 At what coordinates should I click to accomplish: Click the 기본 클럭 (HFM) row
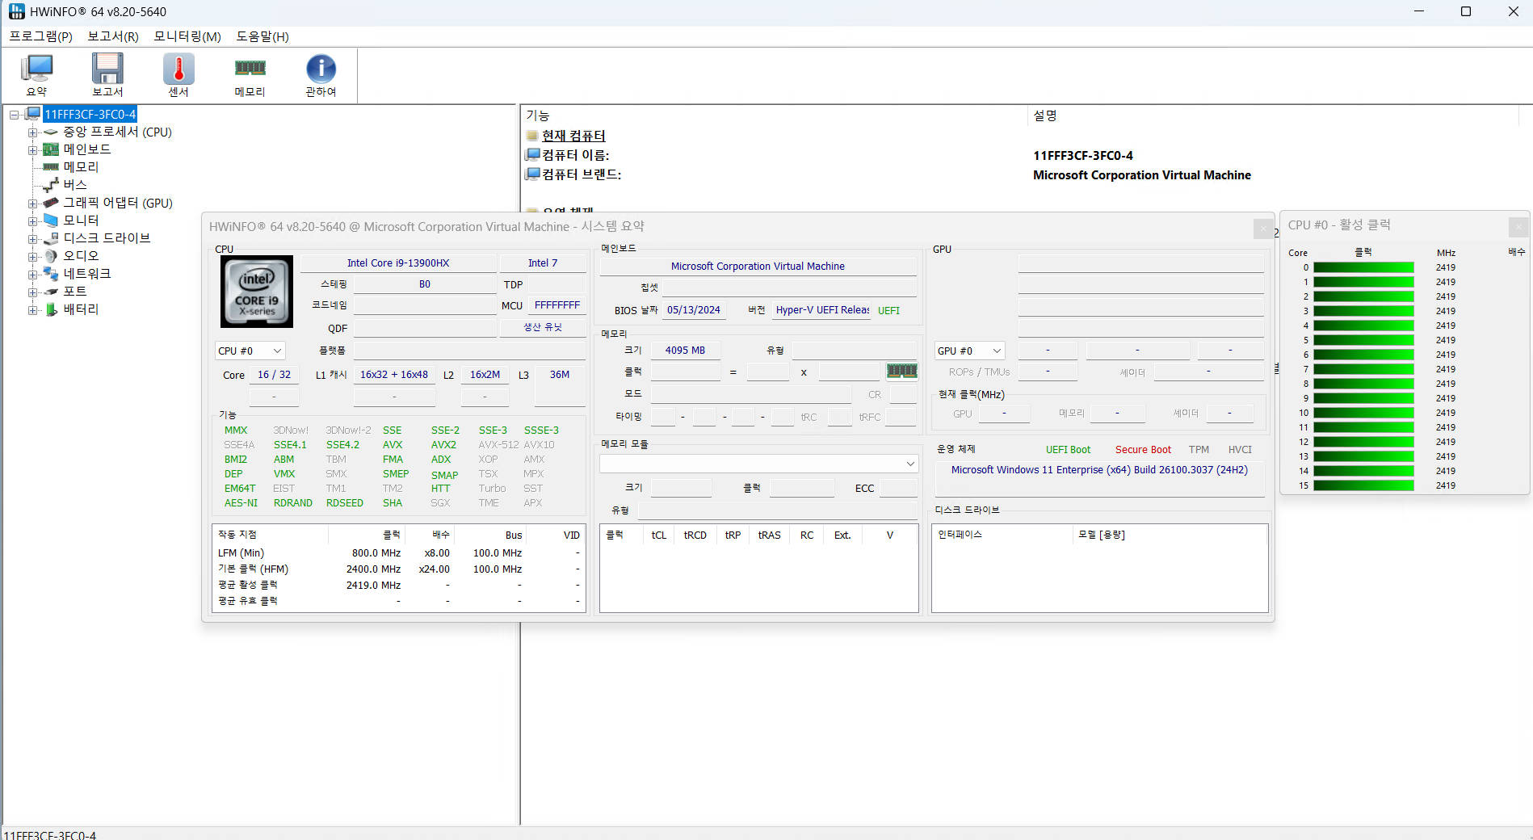[x=398, y=569]
